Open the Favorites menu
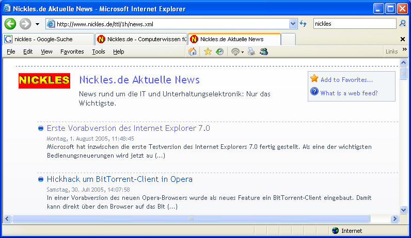The width and height of the screenshot is (411, 238). 72,52
